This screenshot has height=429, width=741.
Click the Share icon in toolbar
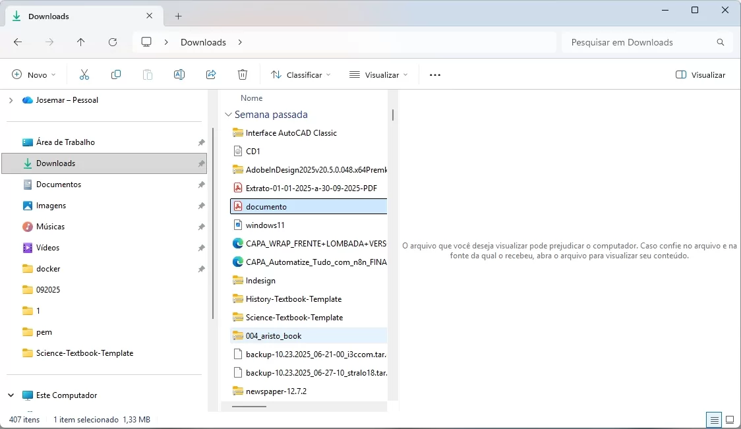tap(211, 75)
